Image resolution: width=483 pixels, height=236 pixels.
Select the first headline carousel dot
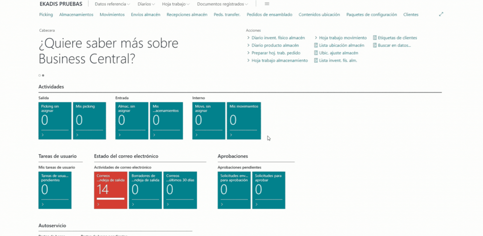click(x=39, y=76)
